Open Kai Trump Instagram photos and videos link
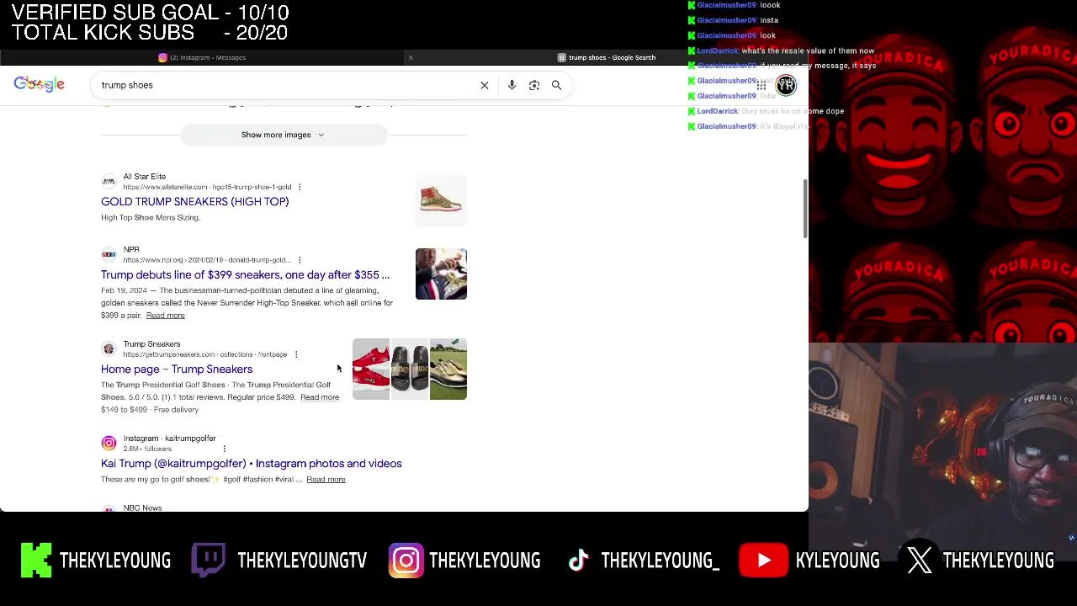Image resolution: width=1077 pixels, height=606 pixels. coord(252,463)
